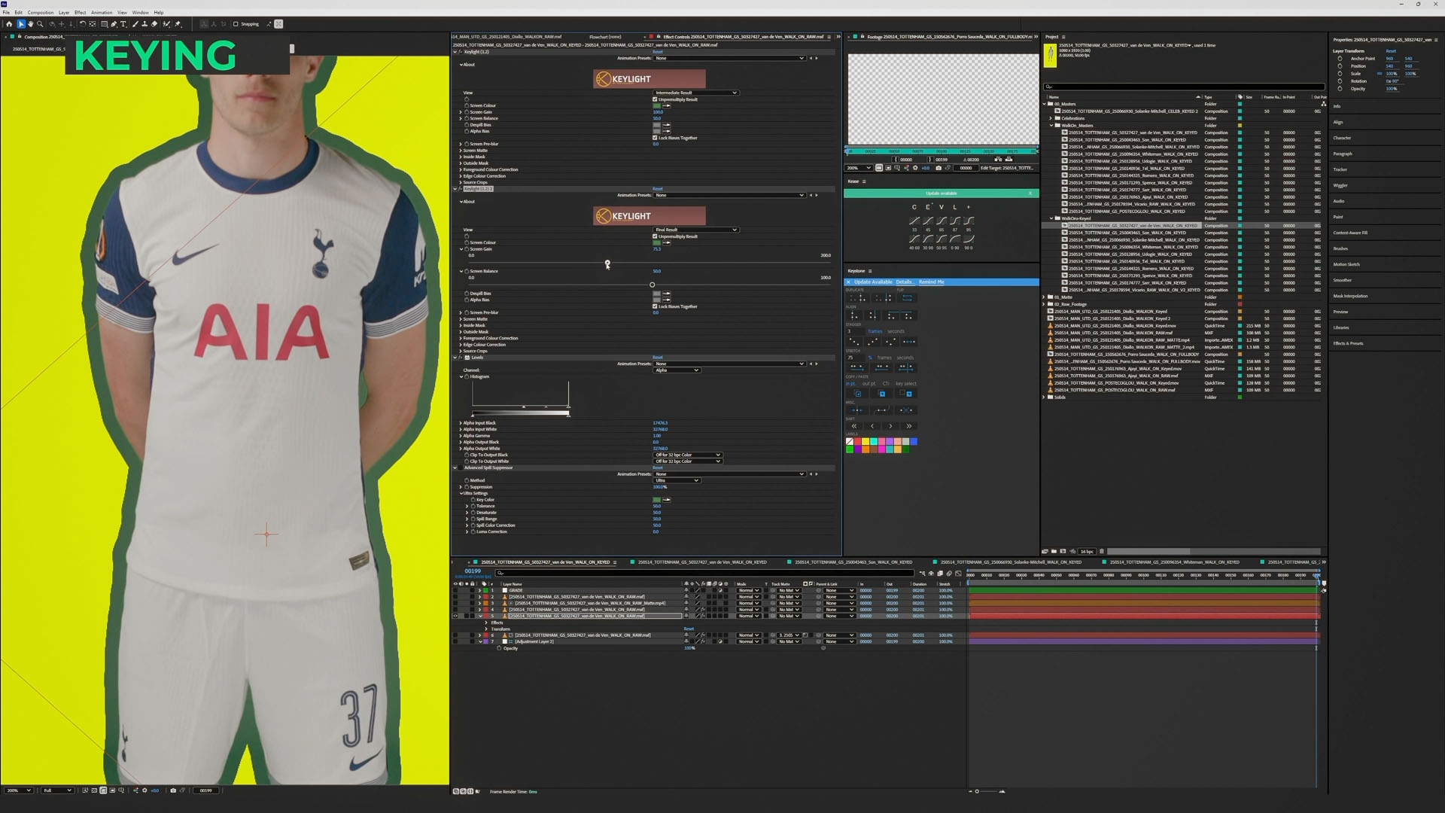The width and height of the screenshot is (1445, 813).
Task: Select the Home icon in toolbar
Action: coord(9,24)
